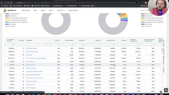Screen dimensions: 169x95
Task: Click the filter funnel for Выручка column
Action: [100, 45]
